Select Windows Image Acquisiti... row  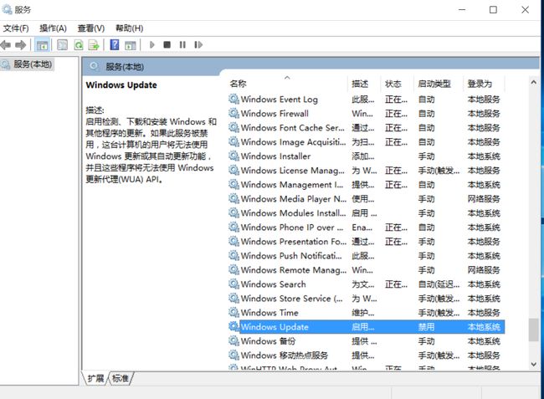[367, 141]
